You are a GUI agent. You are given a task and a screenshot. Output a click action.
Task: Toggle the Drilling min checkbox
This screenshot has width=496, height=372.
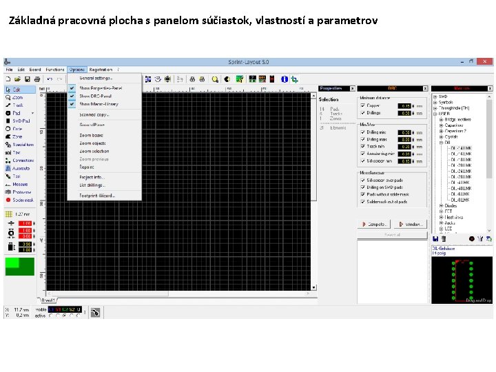pos(363,132)
